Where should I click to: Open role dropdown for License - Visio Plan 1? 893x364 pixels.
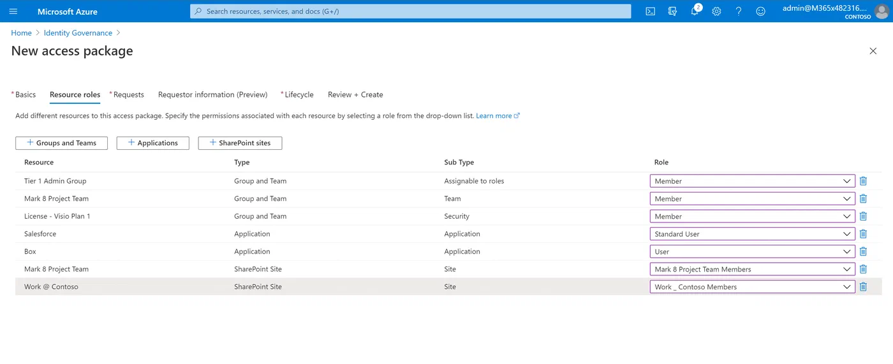coord(752,216)
